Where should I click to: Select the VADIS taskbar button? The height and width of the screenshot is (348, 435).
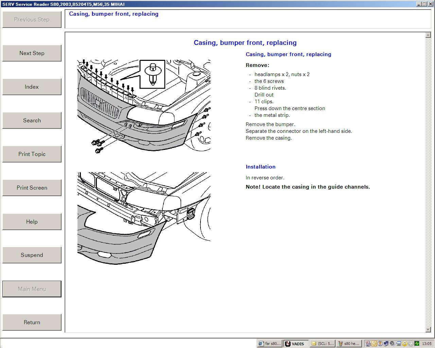pyautogui.click(x=296, y=344)
